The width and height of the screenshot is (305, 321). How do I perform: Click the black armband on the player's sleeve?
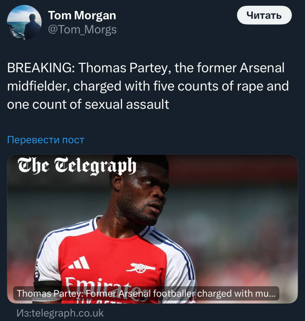pyautogui.click(x=47, y=284)
